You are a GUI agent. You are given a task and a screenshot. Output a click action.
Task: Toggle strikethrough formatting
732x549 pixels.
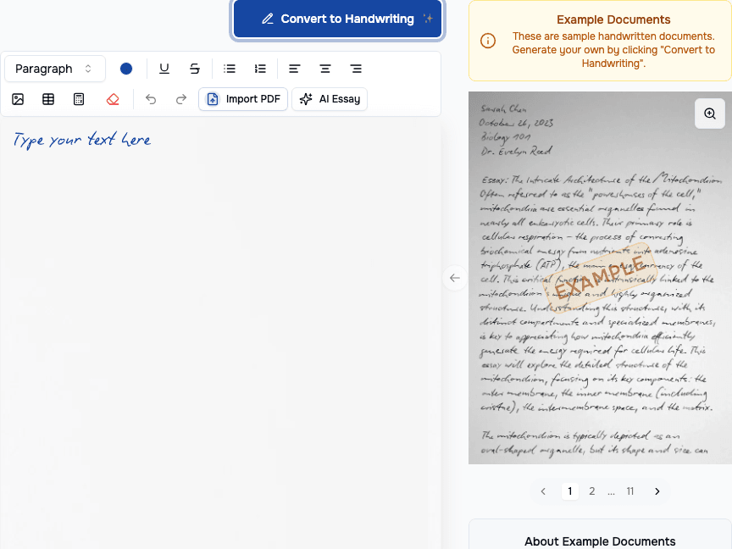(195, 69)
